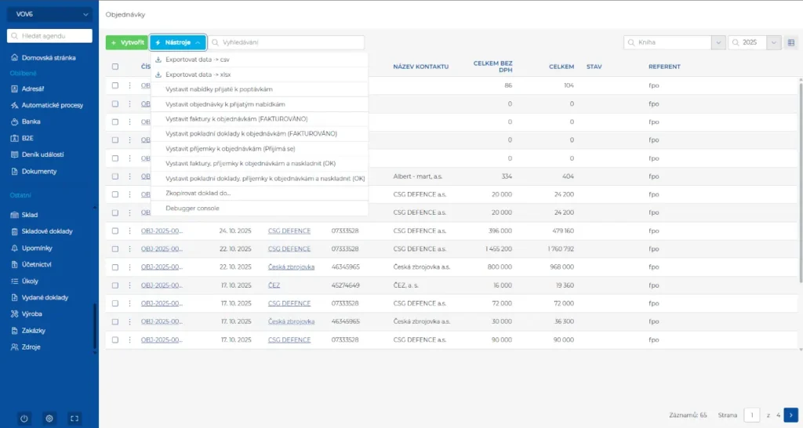
Task: Choose Exportovat data -> csv
Action: click(x=197, y=60)
